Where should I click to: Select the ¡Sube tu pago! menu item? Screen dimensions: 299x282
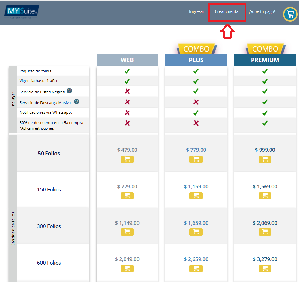[x=262, y=12]
